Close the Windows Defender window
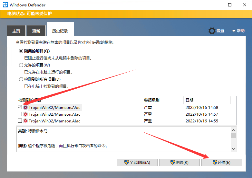This screenshot has width=252, height=178. pos(245,5)
